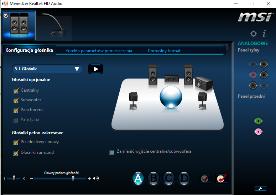This screenshot has height=195, width=276.
Task: Click the L/R balance slider
Action: click(x=14, y=178)
